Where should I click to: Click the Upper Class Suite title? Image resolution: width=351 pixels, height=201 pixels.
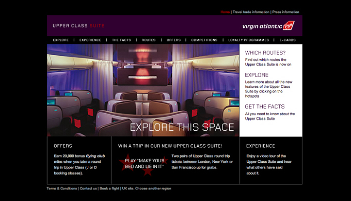coord(78,26)
